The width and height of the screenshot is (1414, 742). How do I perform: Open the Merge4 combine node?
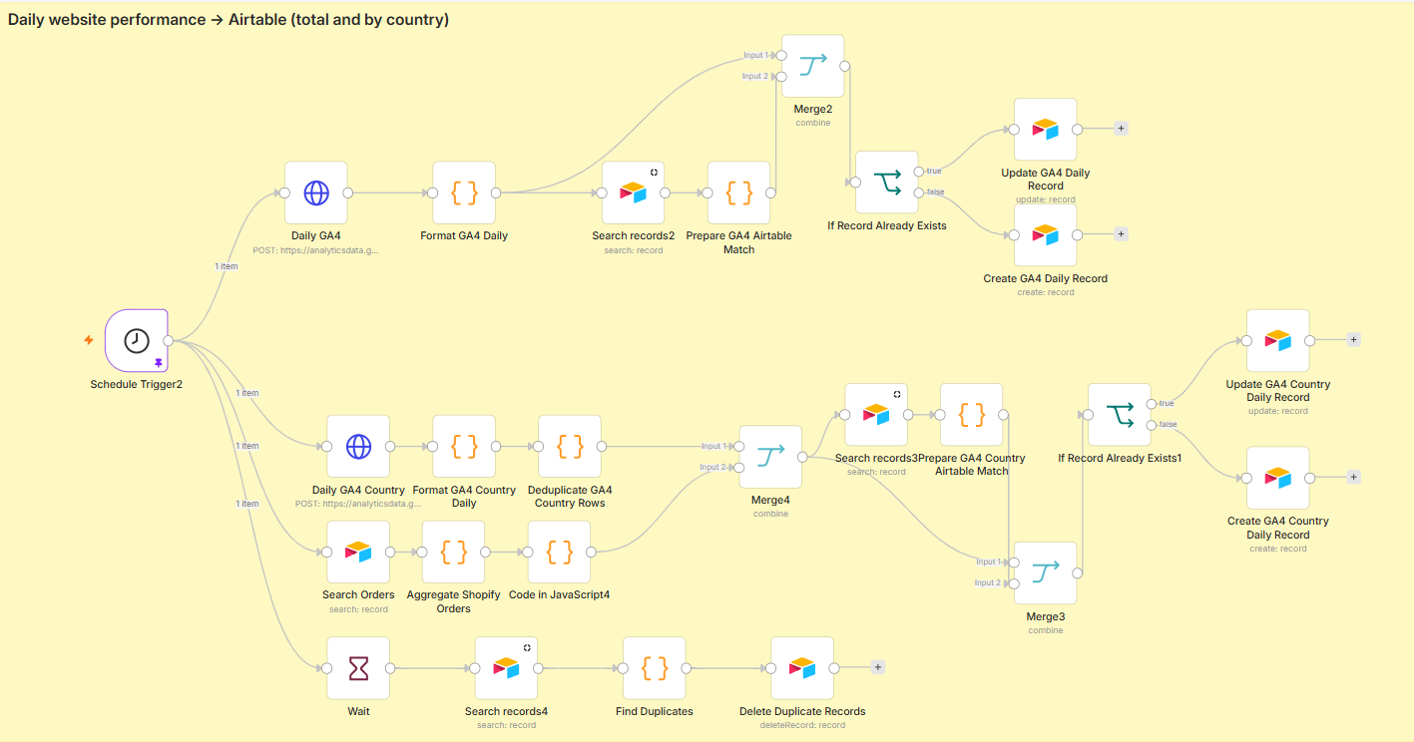(770, 458)
